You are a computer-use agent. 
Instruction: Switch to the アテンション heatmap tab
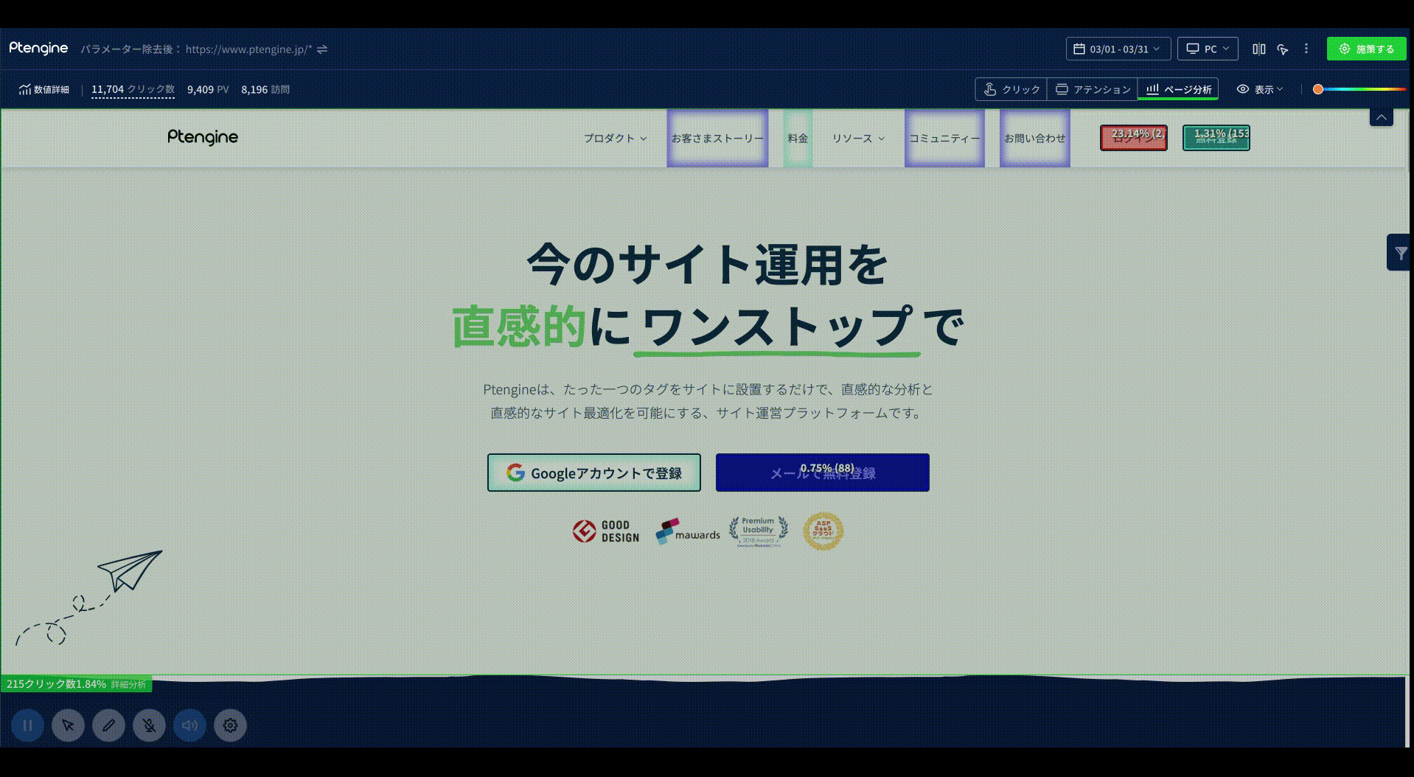(1093, 89)
